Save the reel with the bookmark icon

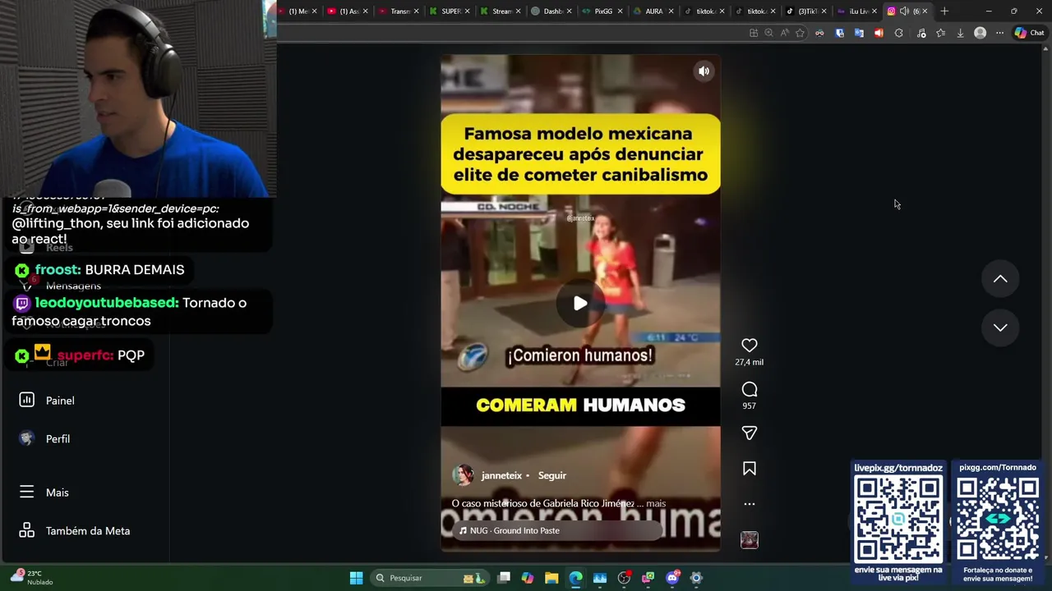point(749,469)
